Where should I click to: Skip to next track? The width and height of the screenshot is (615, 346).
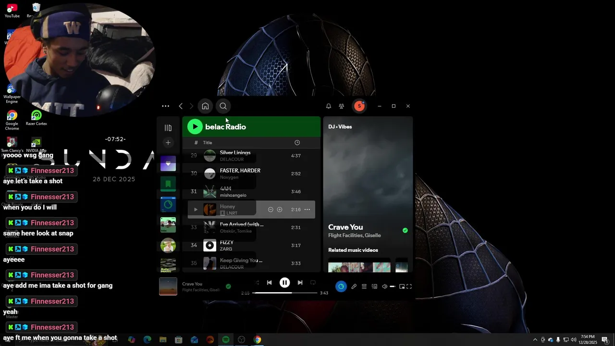coord(300,283)
